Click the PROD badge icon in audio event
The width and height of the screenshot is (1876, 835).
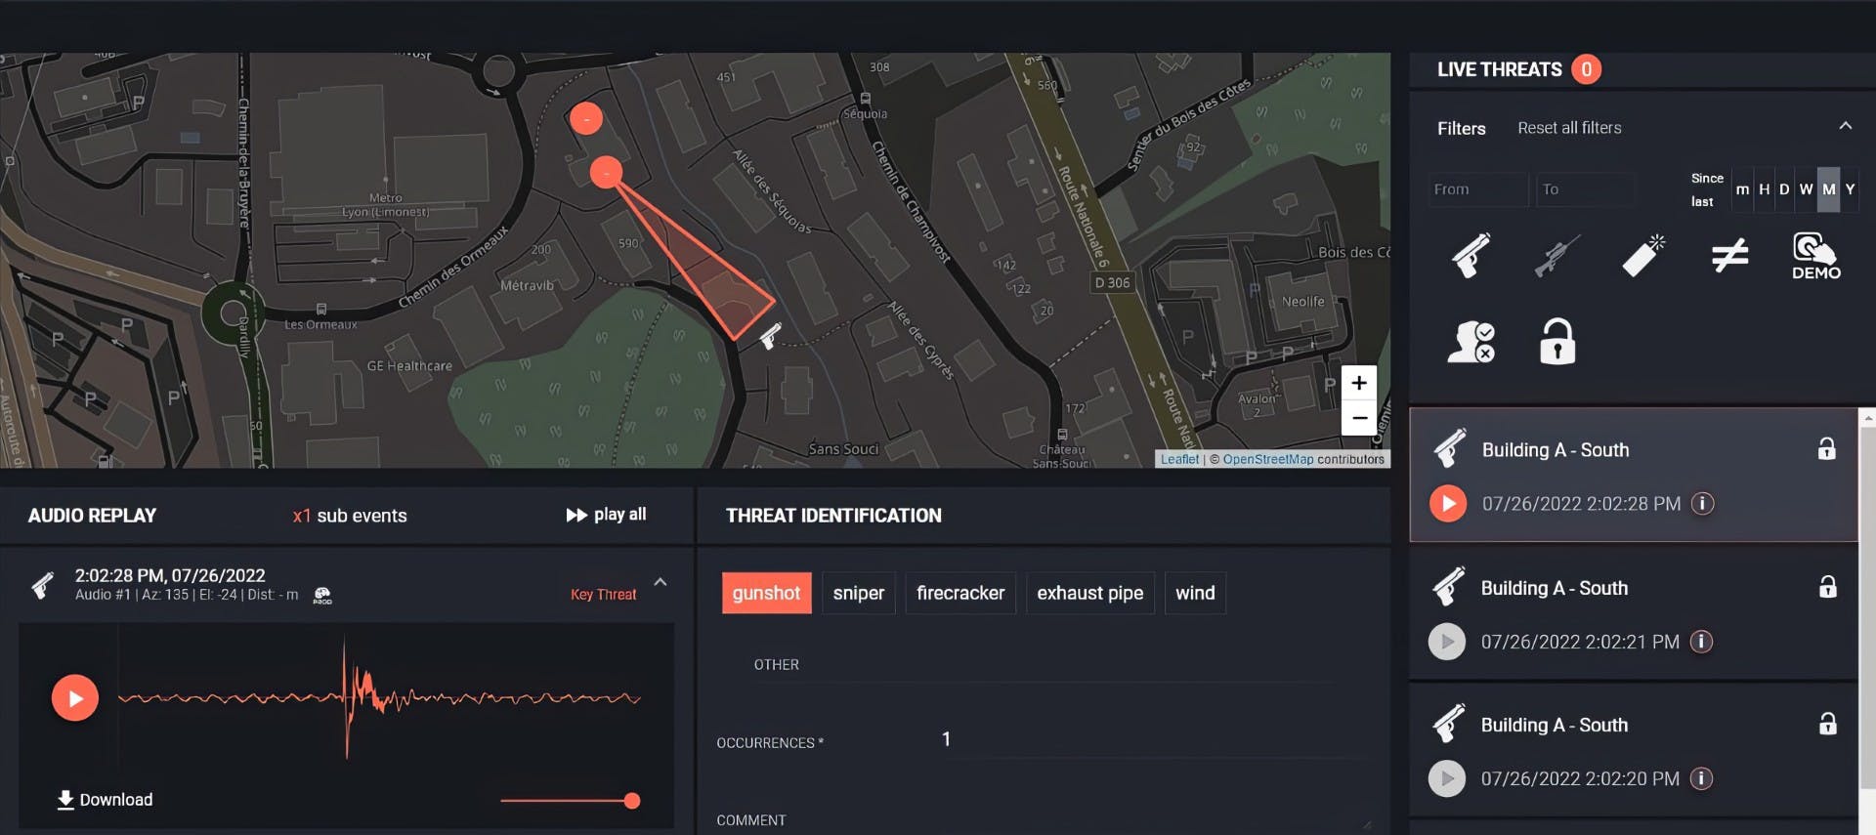click(x=322, y=595)
